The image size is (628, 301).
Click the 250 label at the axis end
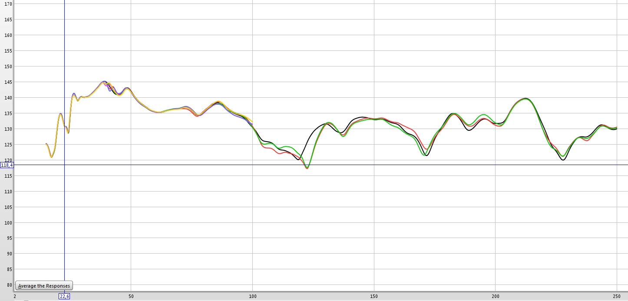pos(617,297)
